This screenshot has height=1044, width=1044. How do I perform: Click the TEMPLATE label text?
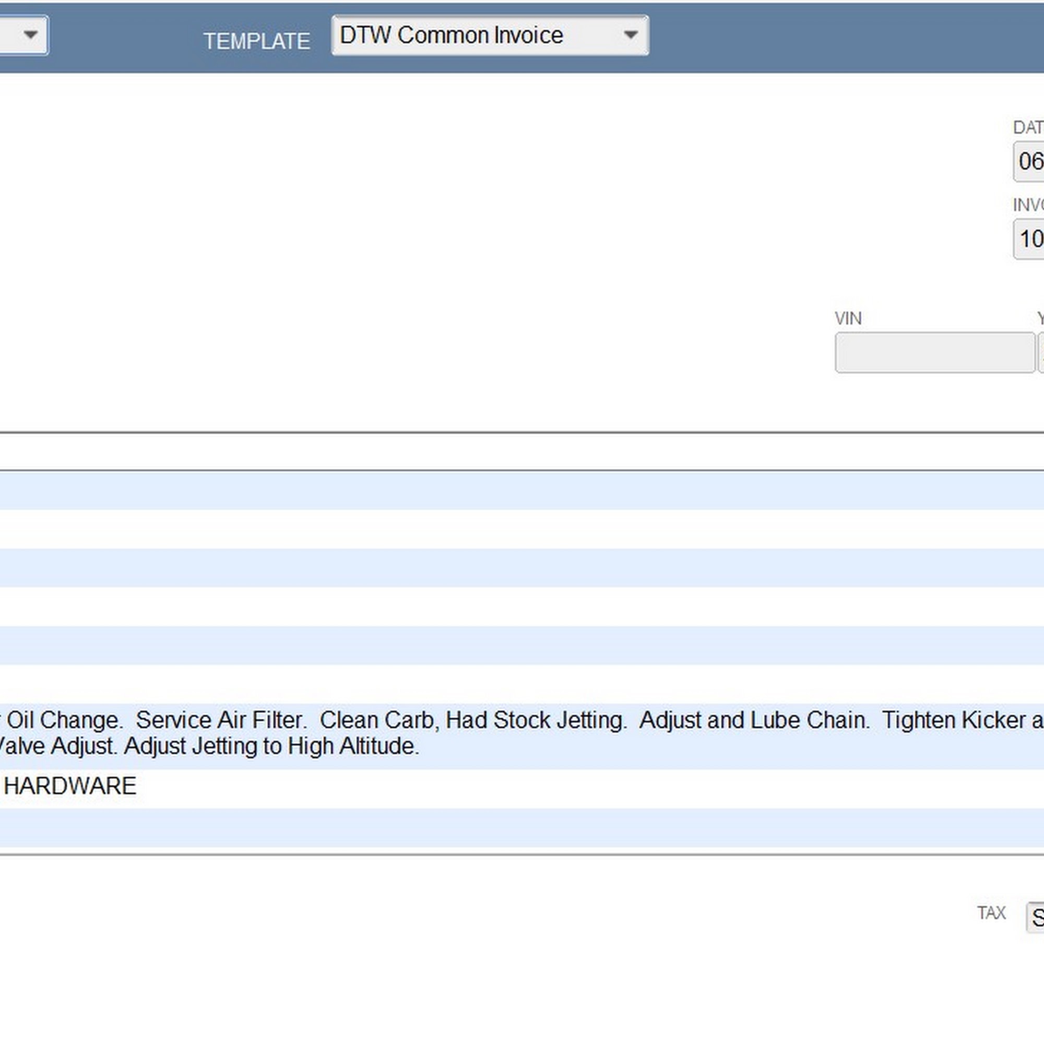(x=257, y=42)
